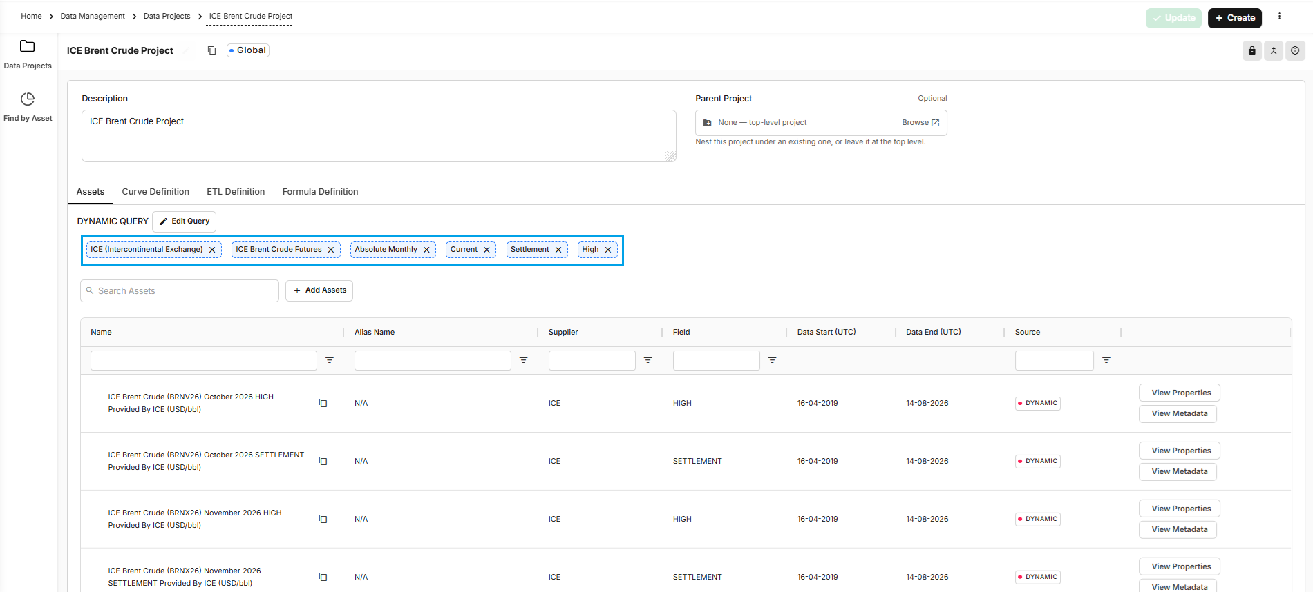Remove the Settlement query tag
The height and width of the screenshot is (592, 1313).
tap(558, 250)
